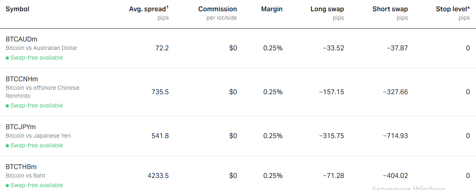Click the green dot beside BTCJPYm swap-free label
The image size is (476, 190).
7,146
